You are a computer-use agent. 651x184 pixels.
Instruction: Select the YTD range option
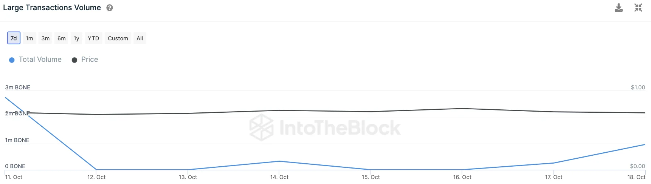coord(93,38)
